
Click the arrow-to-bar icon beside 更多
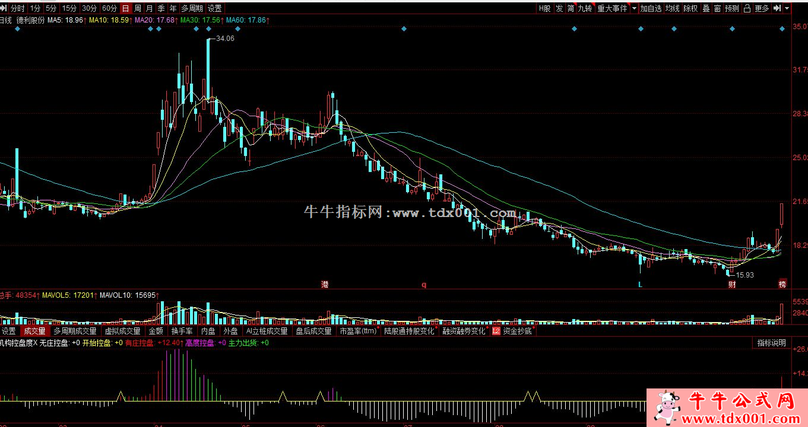(x=777, y=8)
